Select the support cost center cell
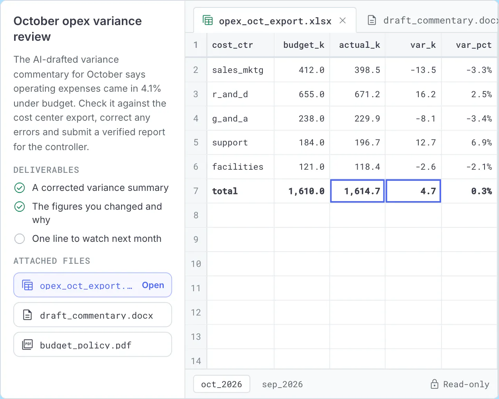Screen dimensions: 499x399 [240, 143]
